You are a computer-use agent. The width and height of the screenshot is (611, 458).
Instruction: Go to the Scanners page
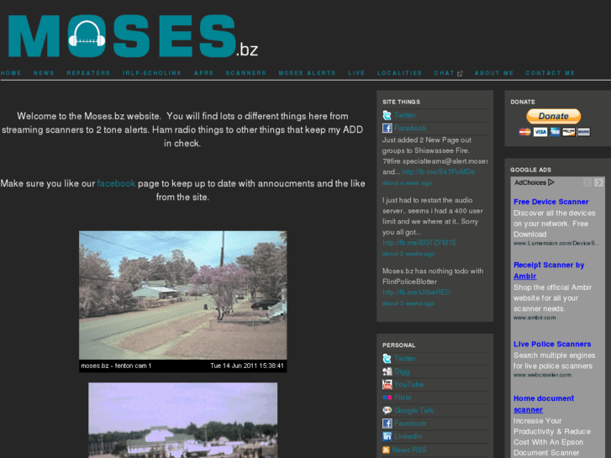[246, 73]
